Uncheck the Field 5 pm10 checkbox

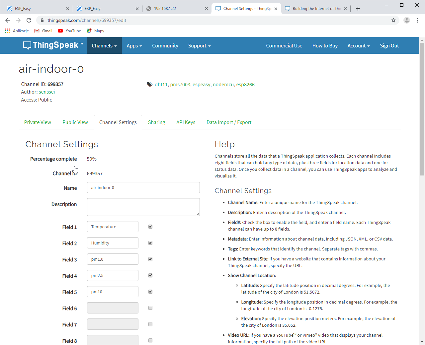pyautogui.click(x=150, y=292)
